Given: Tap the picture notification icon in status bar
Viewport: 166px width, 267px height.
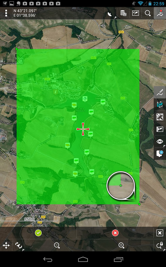Looking at the screenshot, I should (x=11, y=3).
